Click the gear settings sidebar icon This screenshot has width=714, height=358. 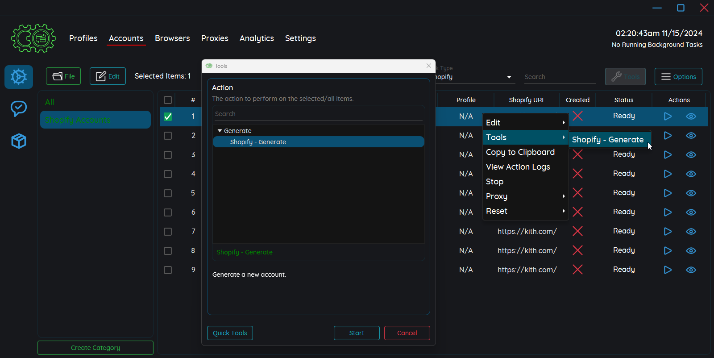(x=19, y=77)
